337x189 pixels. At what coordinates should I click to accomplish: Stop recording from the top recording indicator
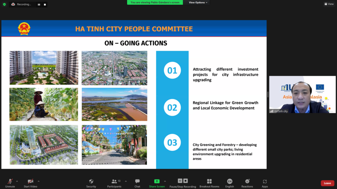pyautogui.click(x=45, y=5)
